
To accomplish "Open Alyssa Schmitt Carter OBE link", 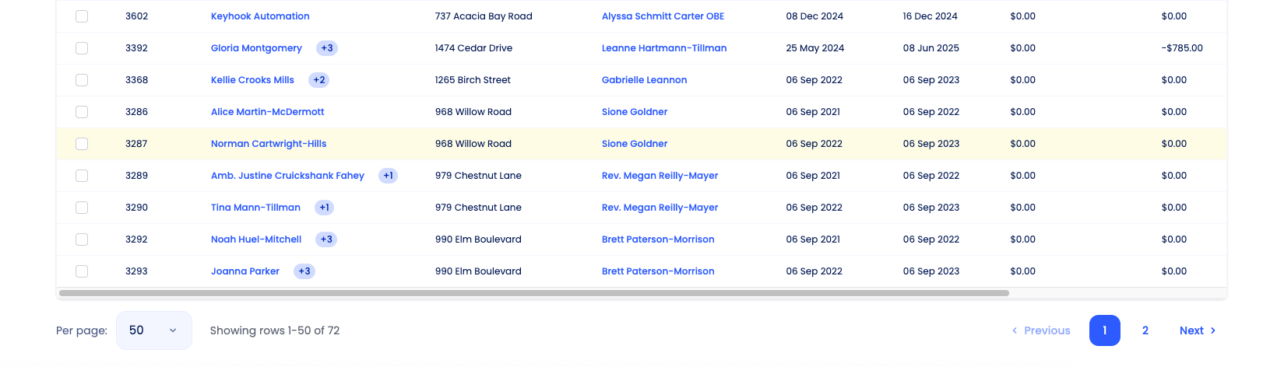I will coord(663,16).
